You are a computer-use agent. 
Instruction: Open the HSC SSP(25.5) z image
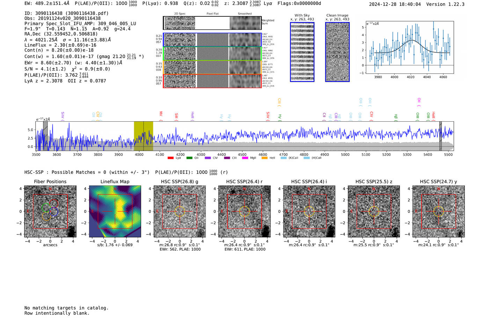tap(374, 211)
